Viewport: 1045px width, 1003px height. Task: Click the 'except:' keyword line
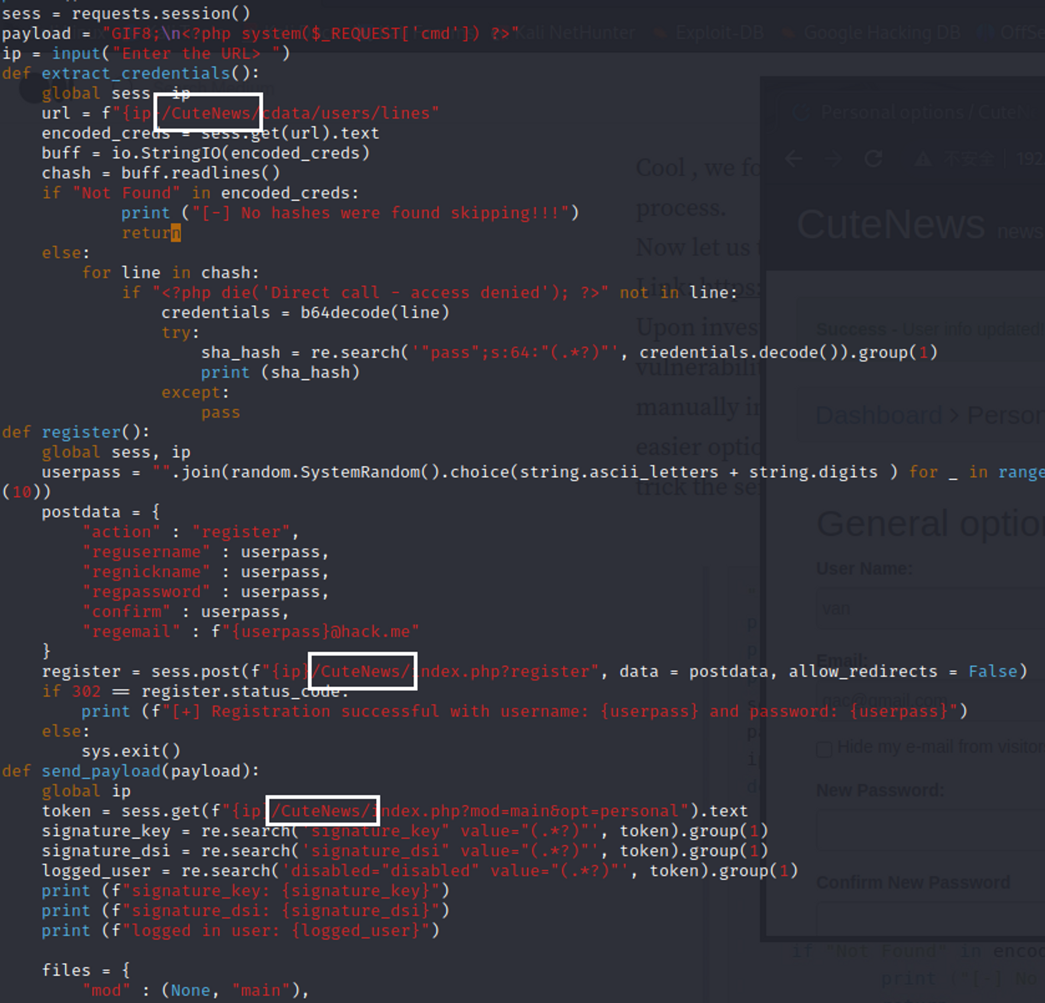195,393
